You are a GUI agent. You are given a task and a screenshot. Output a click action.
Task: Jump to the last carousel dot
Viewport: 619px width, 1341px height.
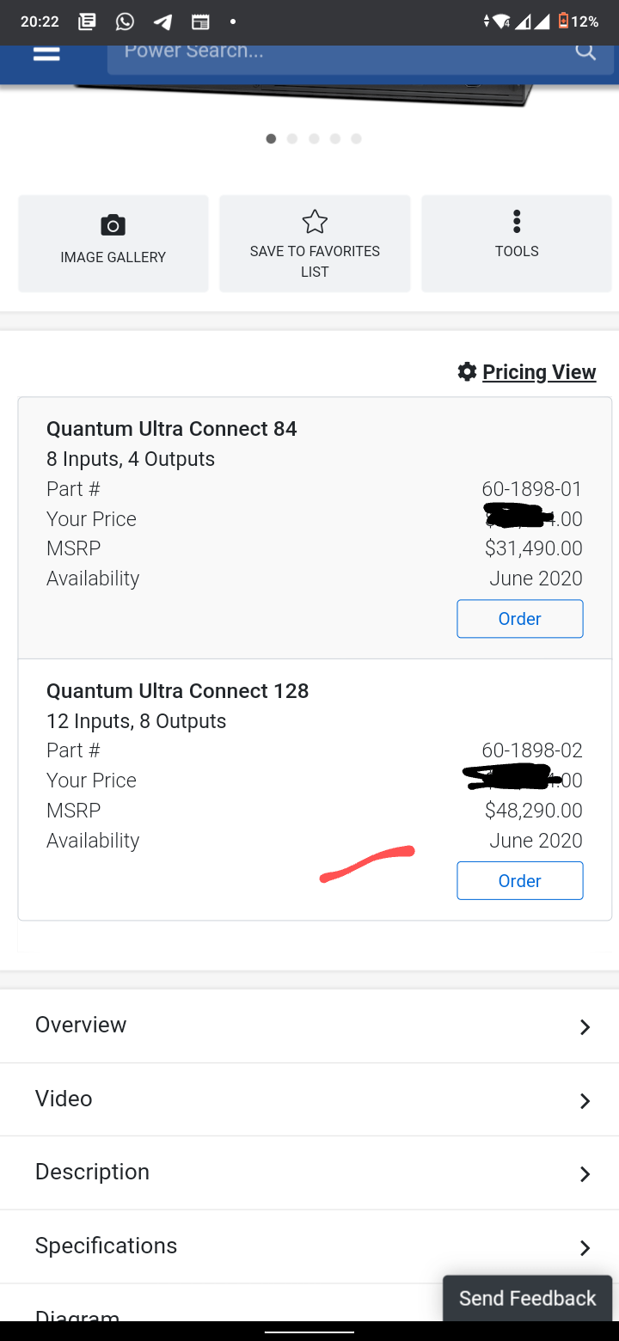click(356, 138)
